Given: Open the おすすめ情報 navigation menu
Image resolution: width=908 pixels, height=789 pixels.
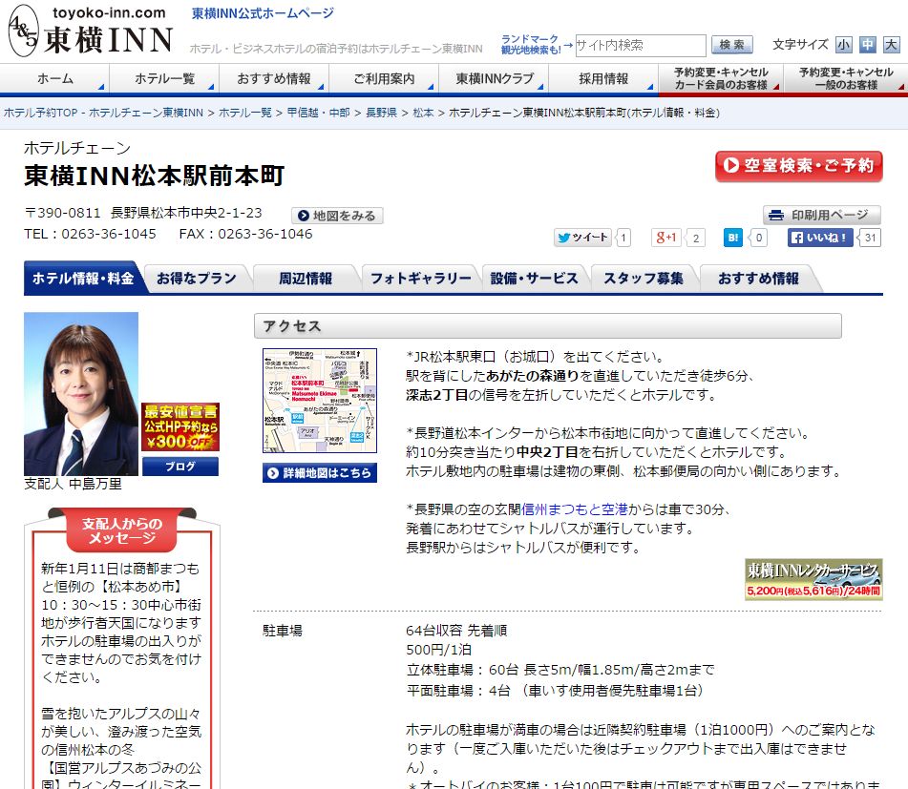Looking at the screenshot, I should (274, 78).
